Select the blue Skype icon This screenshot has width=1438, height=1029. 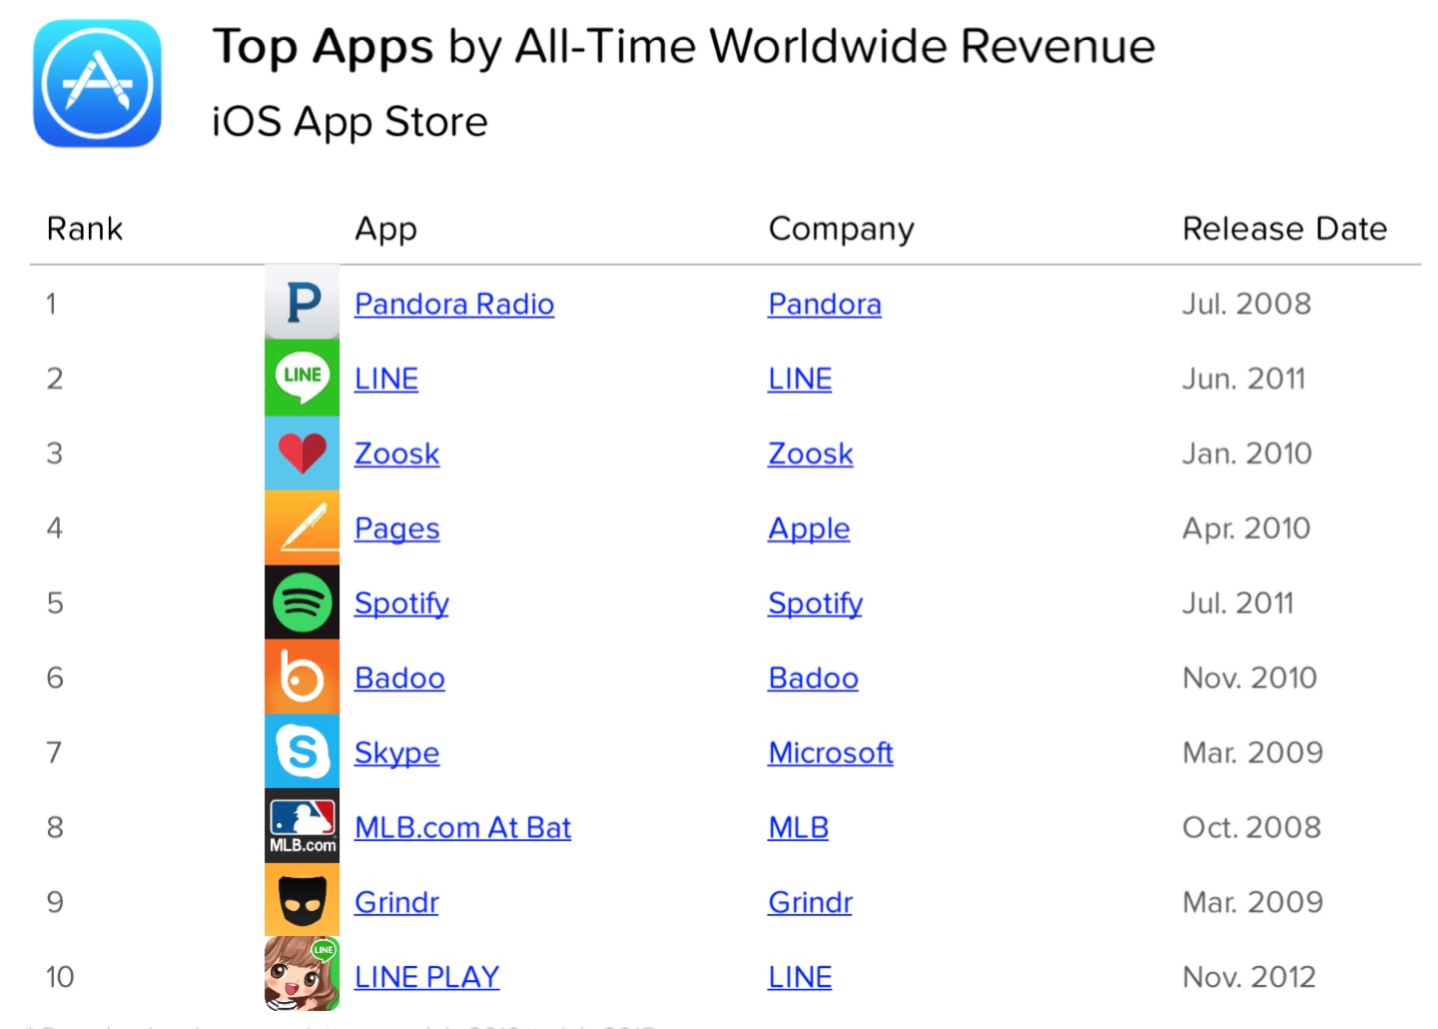(x=302, y=751)
